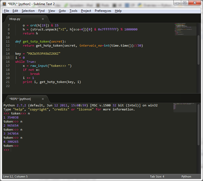Viewport: 203px width, 181px height.
Task: Open the Tools menu
Action: coord(73,11)
